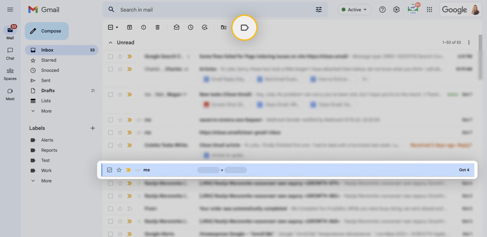The width and height of the screenshot is (487, 237).
Task: Click the mail checker extension icon
Action: [x=413, y=9]
